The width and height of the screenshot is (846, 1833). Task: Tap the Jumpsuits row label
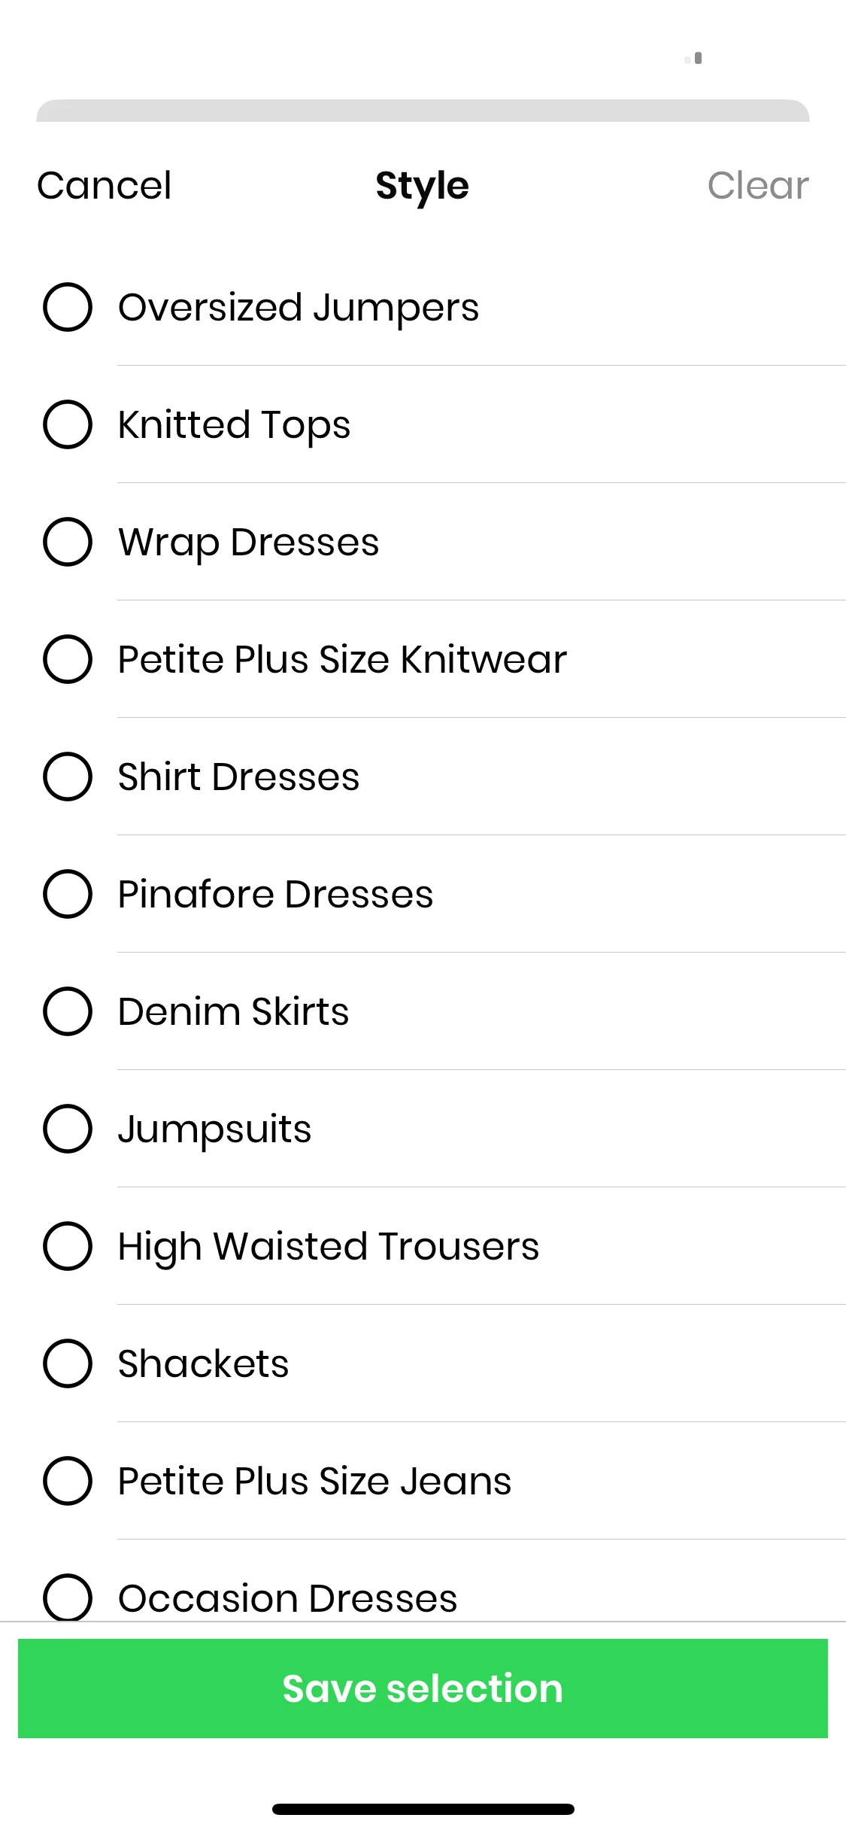click(215, 1130)
